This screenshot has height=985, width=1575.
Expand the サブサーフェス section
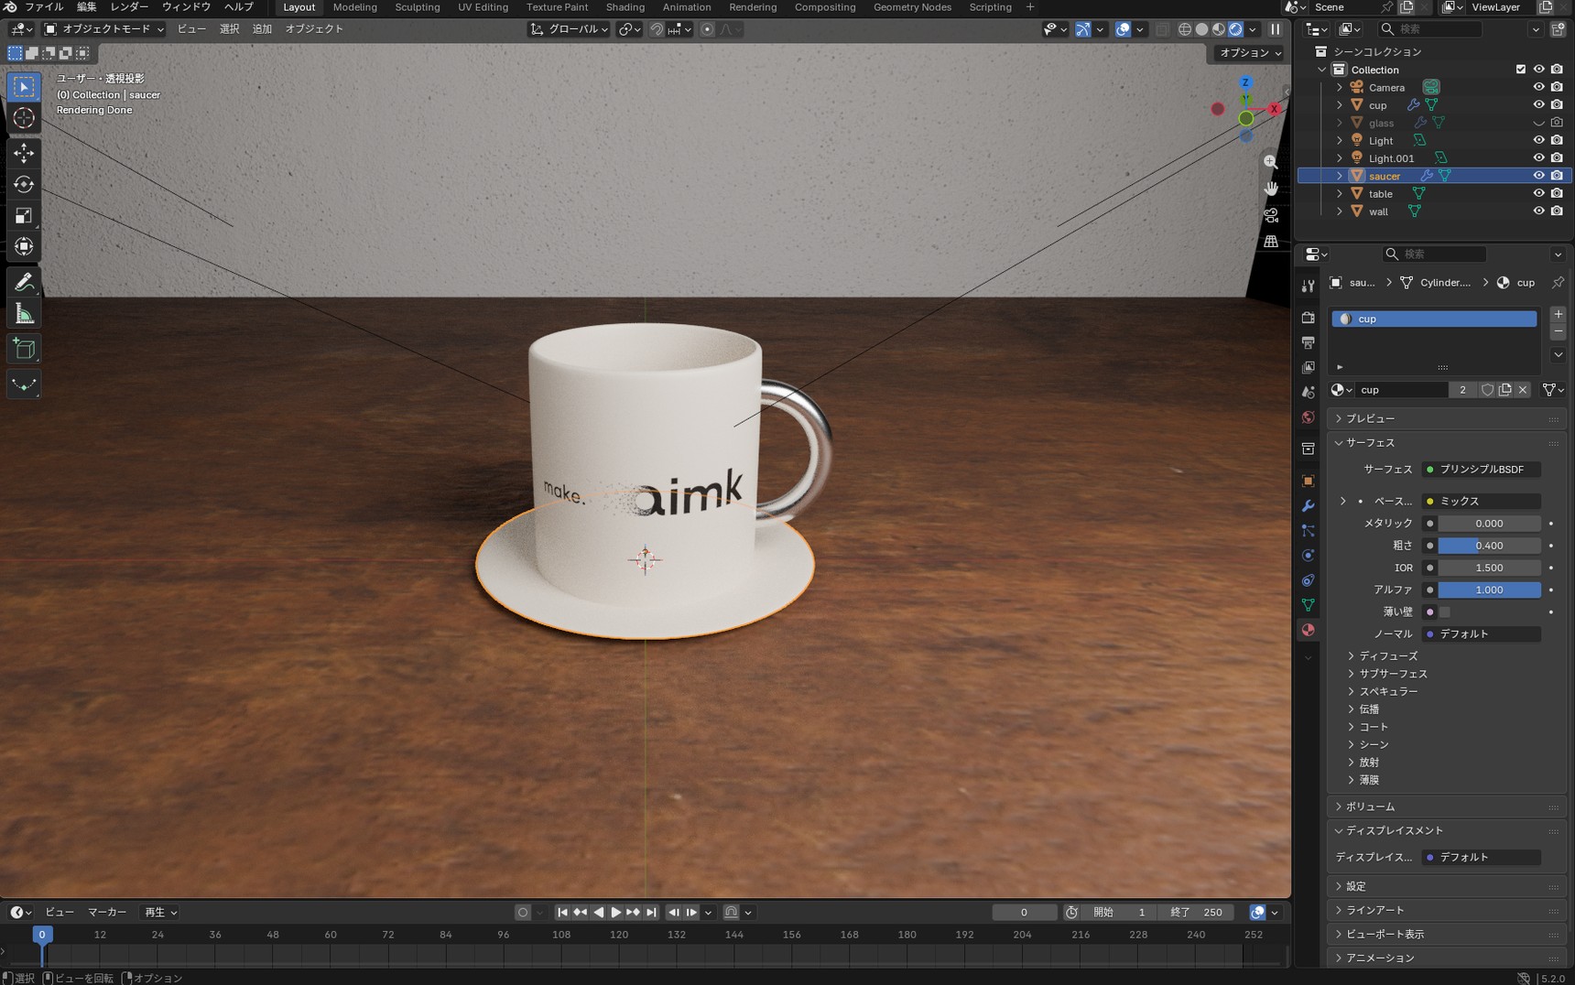tap(1392, 674)
